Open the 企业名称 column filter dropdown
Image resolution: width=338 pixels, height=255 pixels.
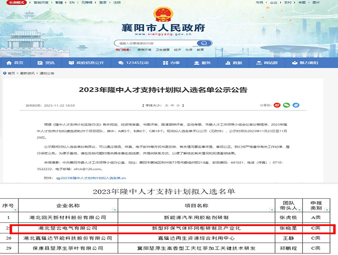pos(114,209)
